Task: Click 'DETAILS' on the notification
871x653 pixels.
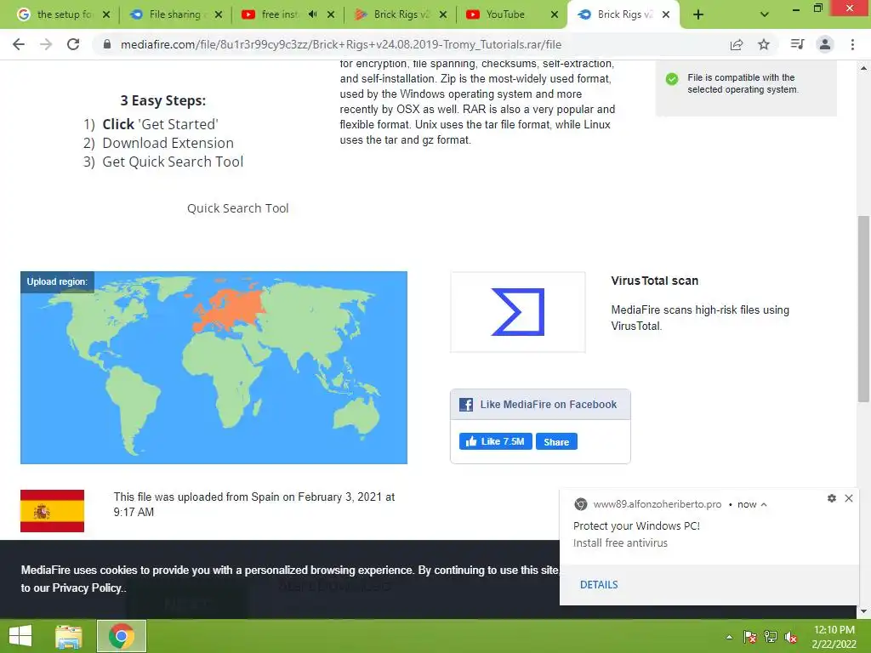Action: 599,585
